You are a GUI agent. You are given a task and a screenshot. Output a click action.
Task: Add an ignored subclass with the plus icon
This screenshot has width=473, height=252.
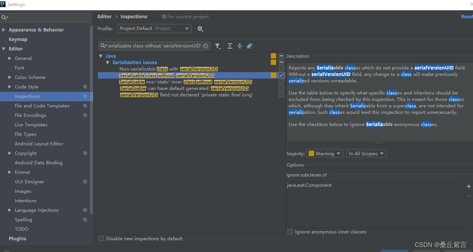[468, 186]
